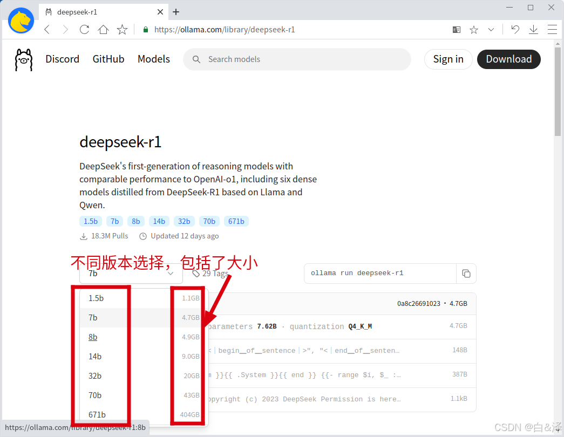The width and height of the screenshot is (564, 437).
Task: Select the deepseek-r1 browser tab
Action: tap(103, 12)
